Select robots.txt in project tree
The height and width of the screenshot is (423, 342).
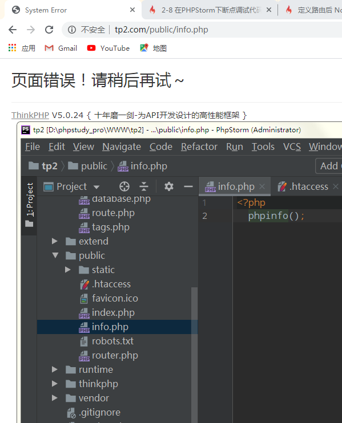click(x=107, y=341)
